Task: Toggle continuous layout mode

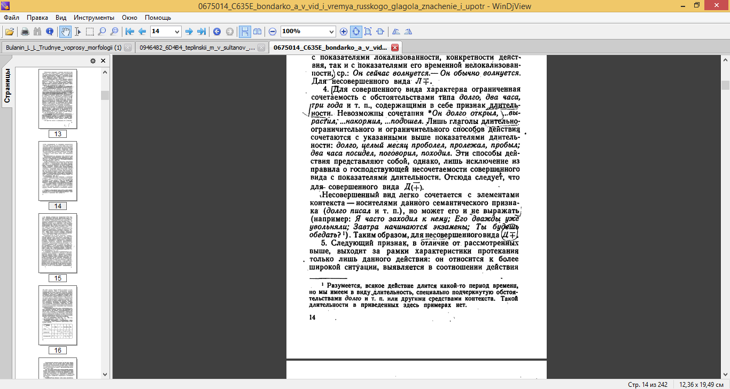Action: coord(245,32)
